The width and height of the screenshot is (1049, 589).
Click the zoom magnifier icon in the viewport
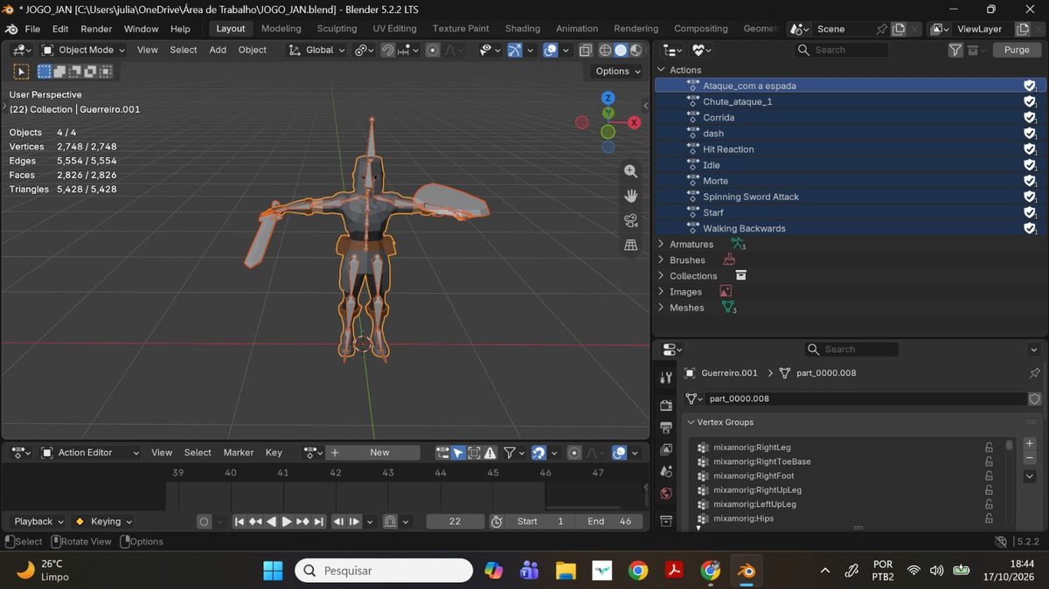click(x=630, y=171)
